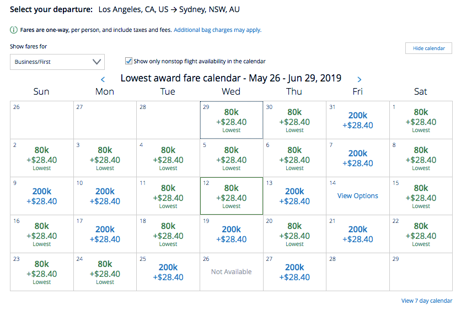This screenshot has width=461, height=311.
Task: Pick Sunday June 9 200k fare
Action: click(42, 196)
